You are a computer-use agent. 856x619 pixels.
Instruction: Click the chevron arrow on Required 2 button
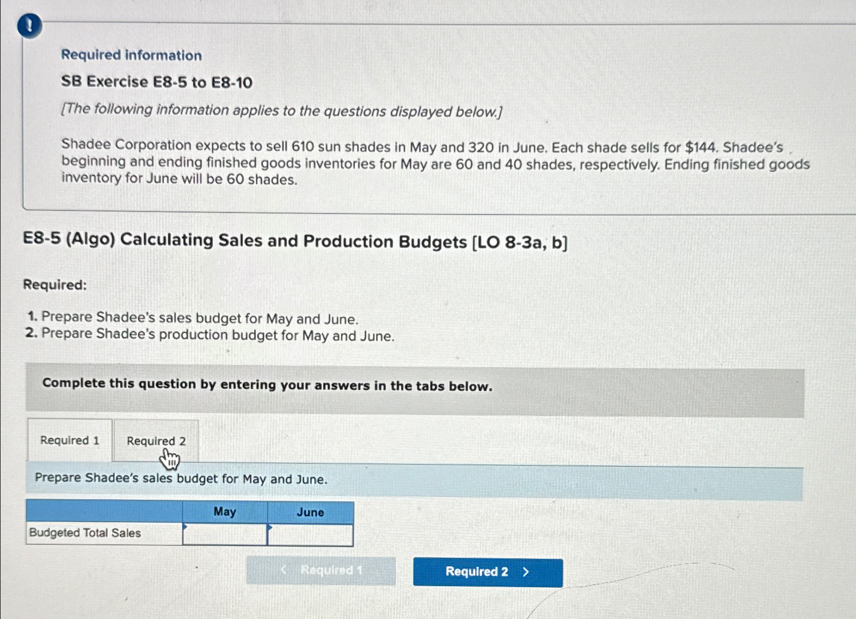[526, 572]
